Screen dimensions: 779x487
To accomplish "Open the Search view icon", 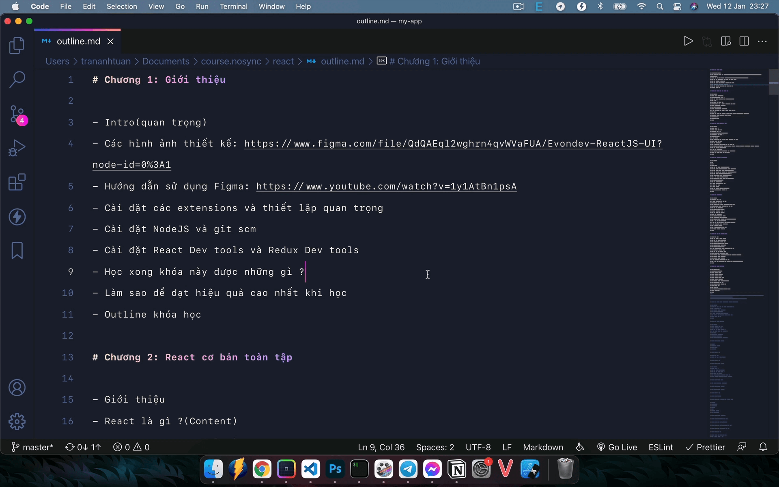I will (17, 80).
